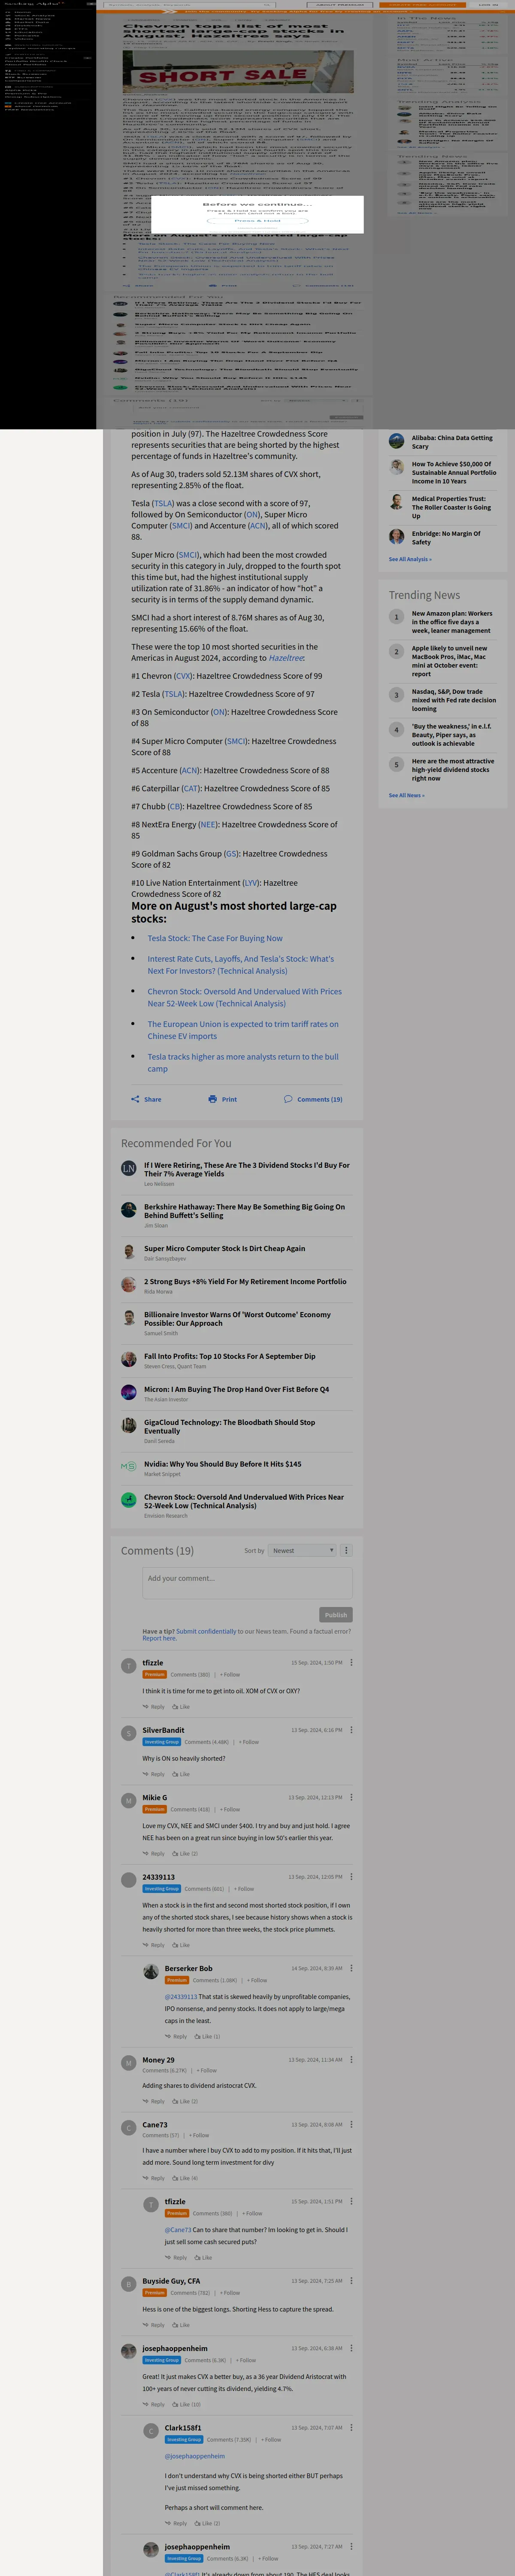
Task: Open New Amazon plan trending news item
Action: point(452,622)
